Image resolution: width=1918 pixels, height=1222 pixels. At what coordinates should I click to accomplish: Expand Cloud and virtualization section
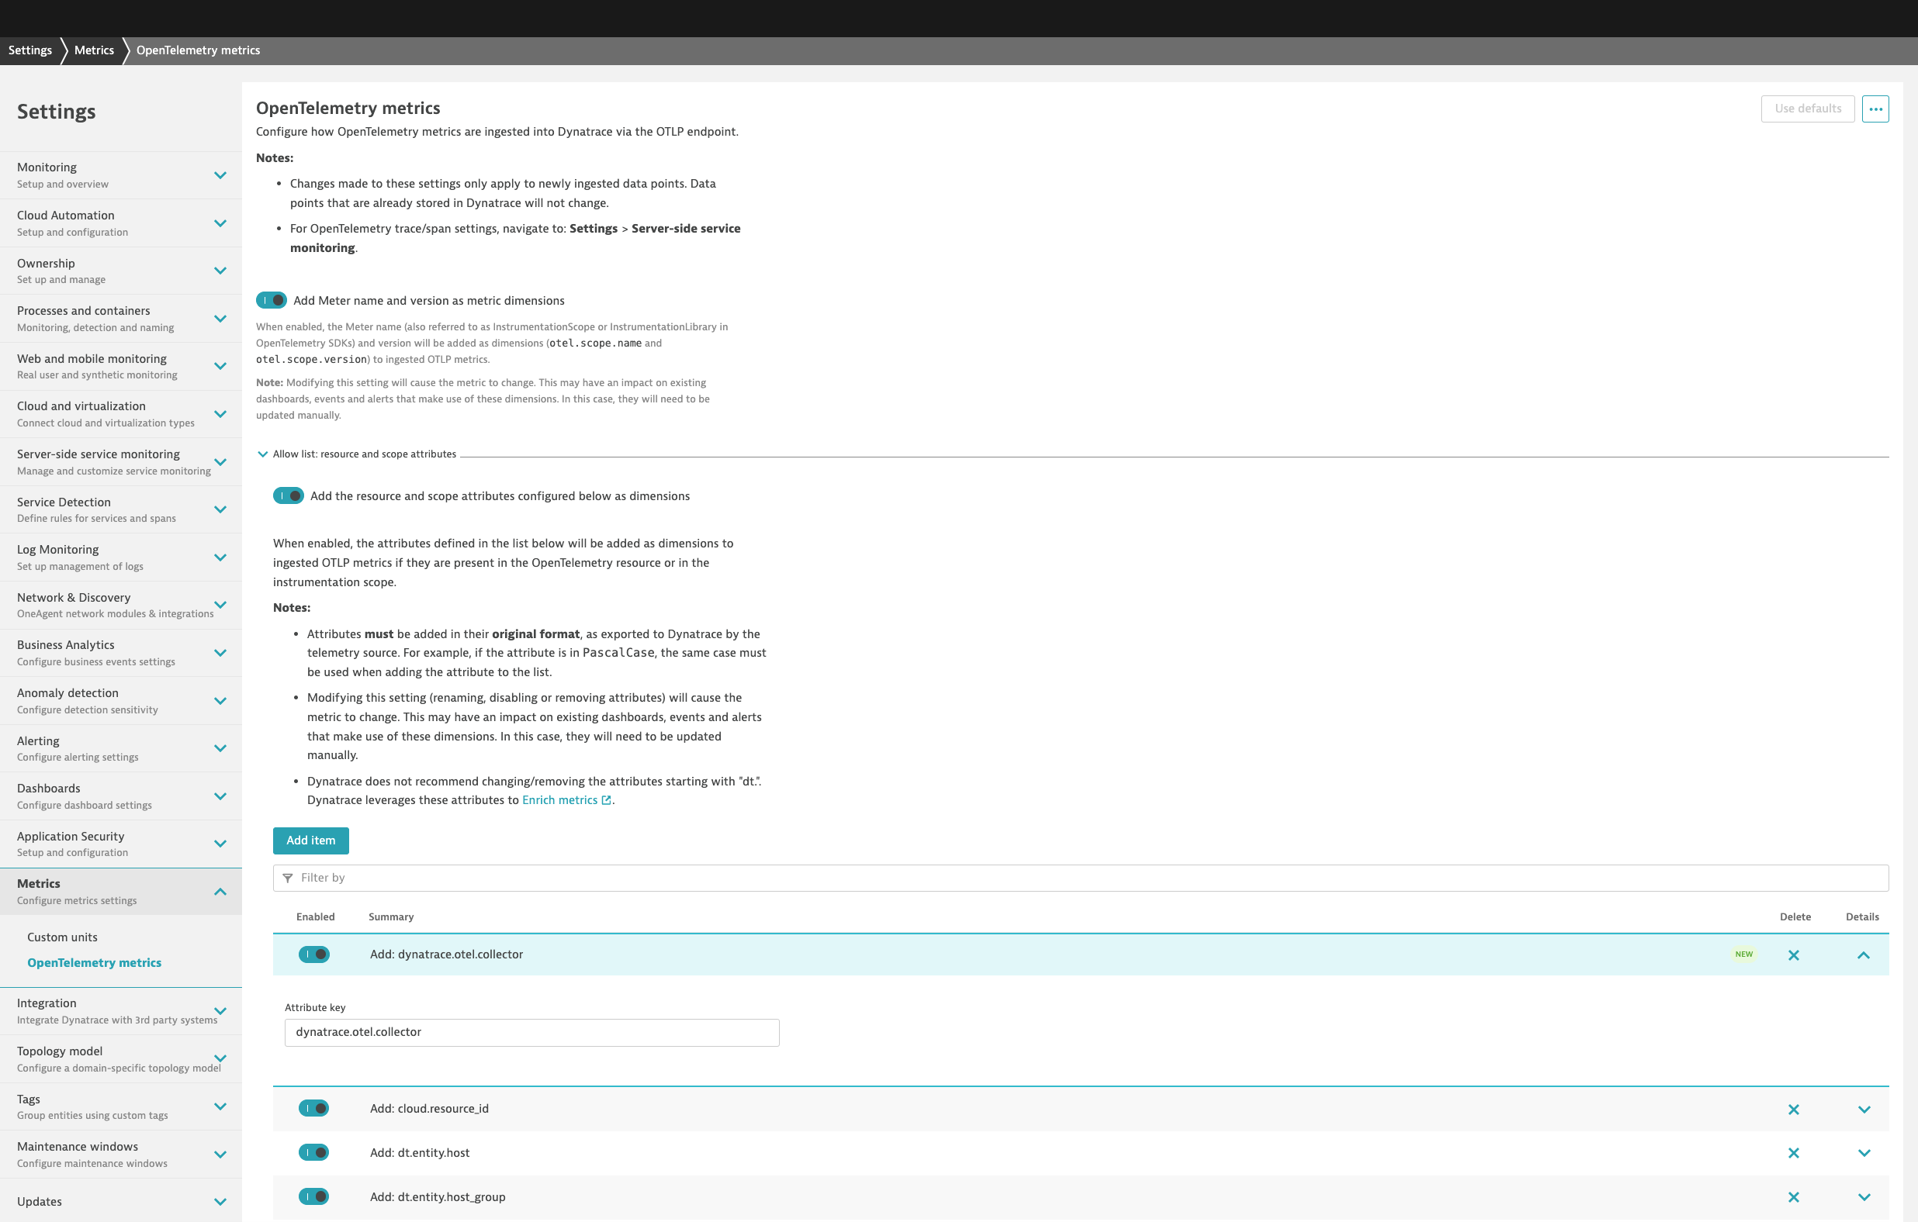(x=220, y=414)
